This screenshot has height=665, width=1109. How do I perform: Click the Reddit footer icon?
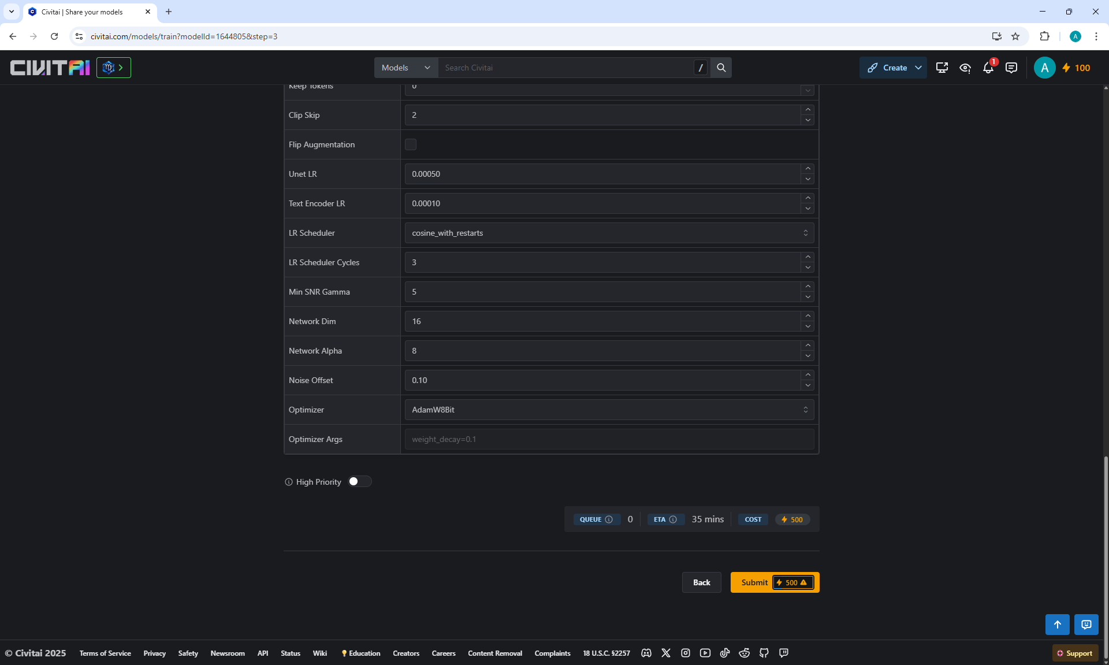[744, 653]
